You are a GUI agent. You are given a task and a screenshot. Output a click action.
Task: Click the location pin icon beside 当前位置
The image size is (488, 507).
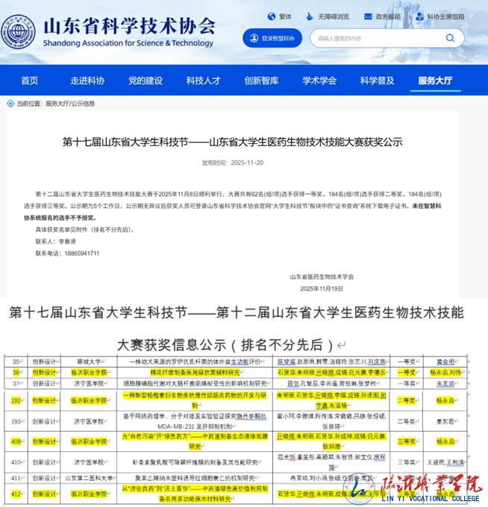(10, 104)
